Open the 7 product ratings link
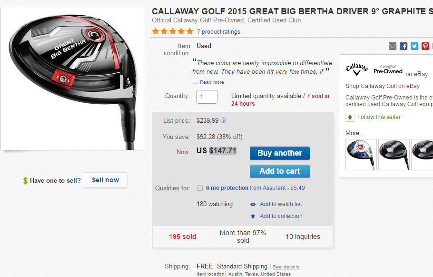 [218, 32]
